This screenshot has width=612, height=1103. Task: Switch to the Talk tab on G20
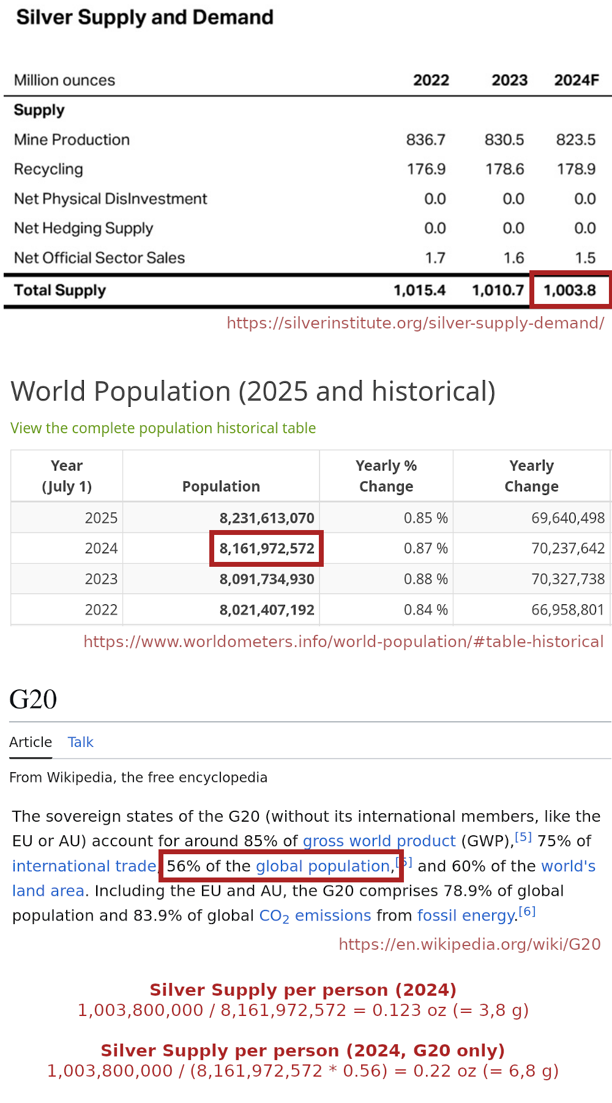(80, 742)
